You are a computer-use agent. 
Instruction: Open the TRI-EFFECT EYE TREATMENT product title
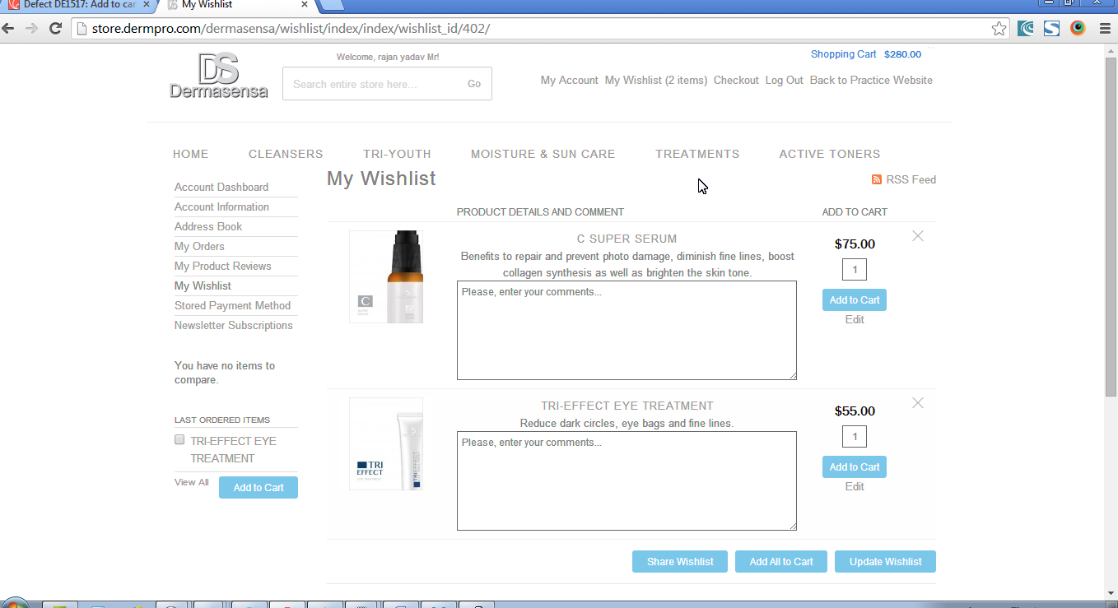tap(627, 406)
